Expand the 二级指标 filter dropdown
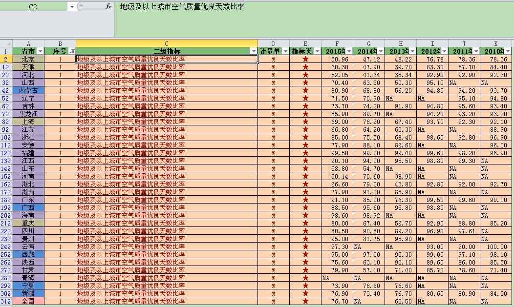Screen dimensions: 514x307 pos(254,51)
